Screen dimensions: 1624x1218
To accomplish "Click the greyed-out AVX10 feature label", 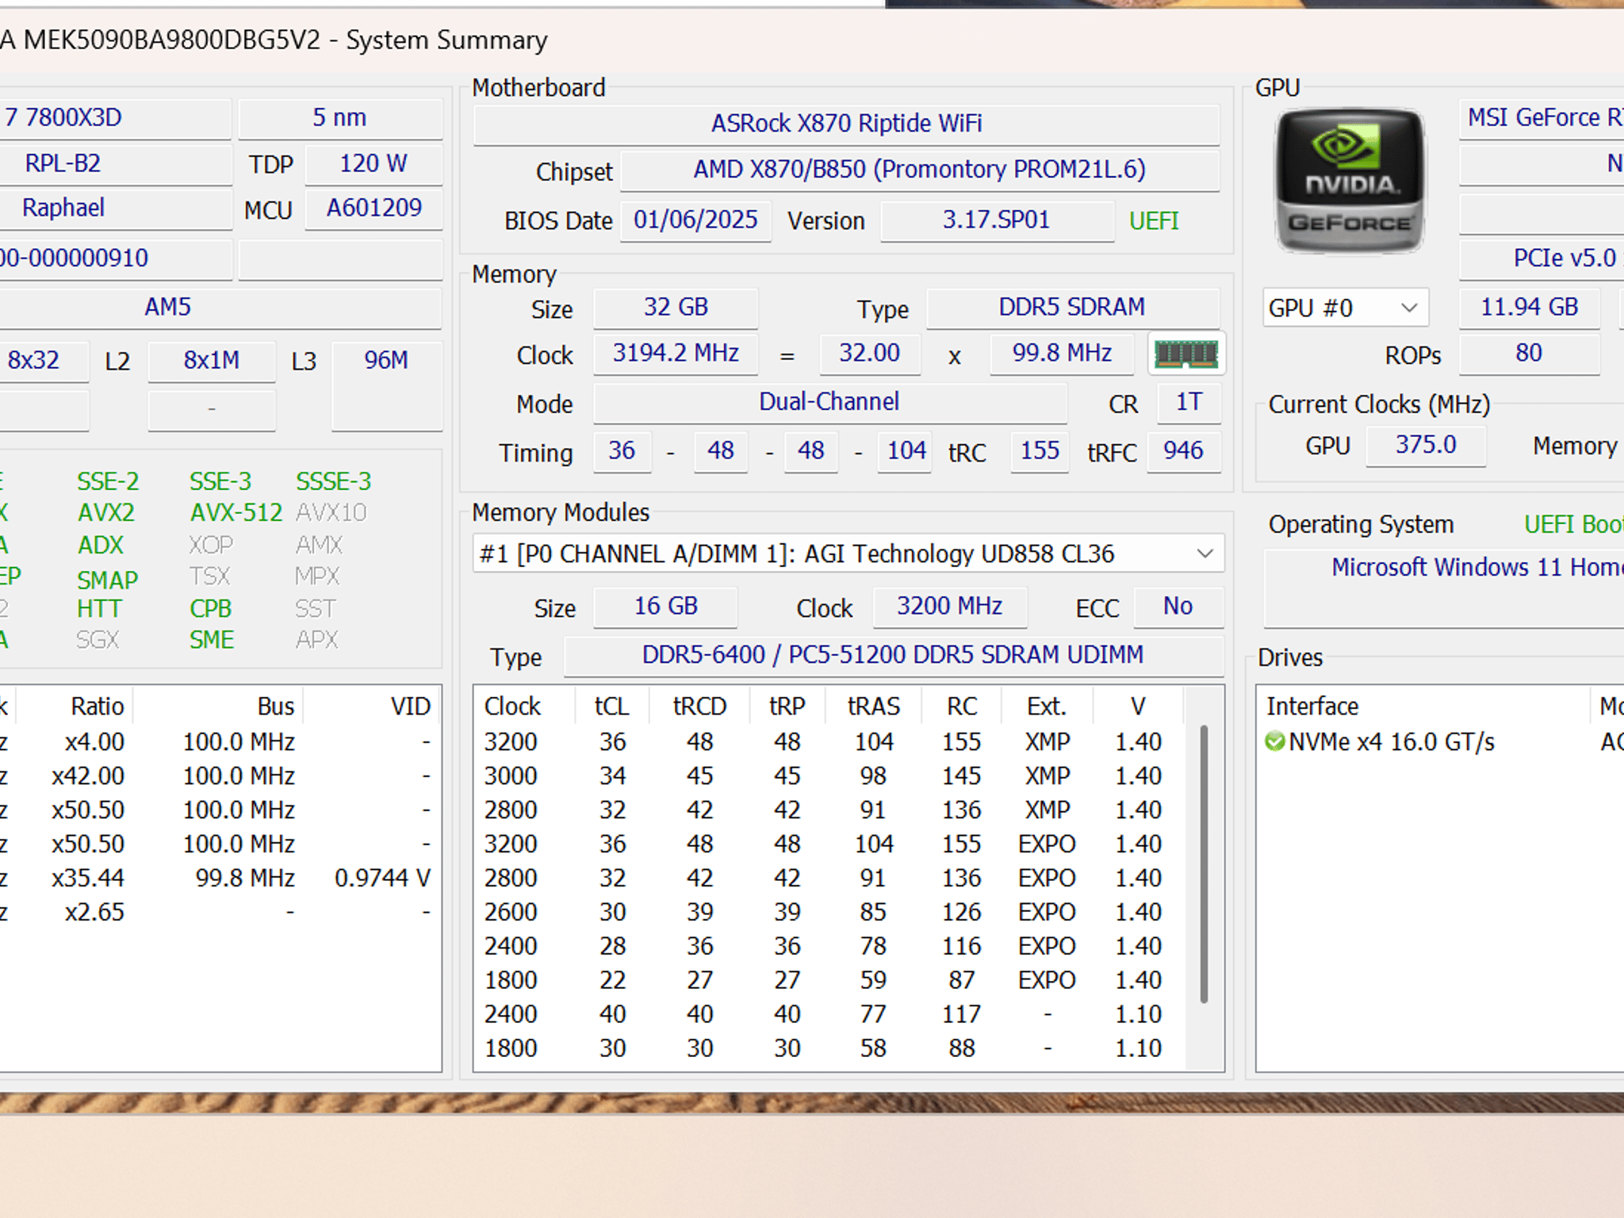I will (x=331, y=513).
